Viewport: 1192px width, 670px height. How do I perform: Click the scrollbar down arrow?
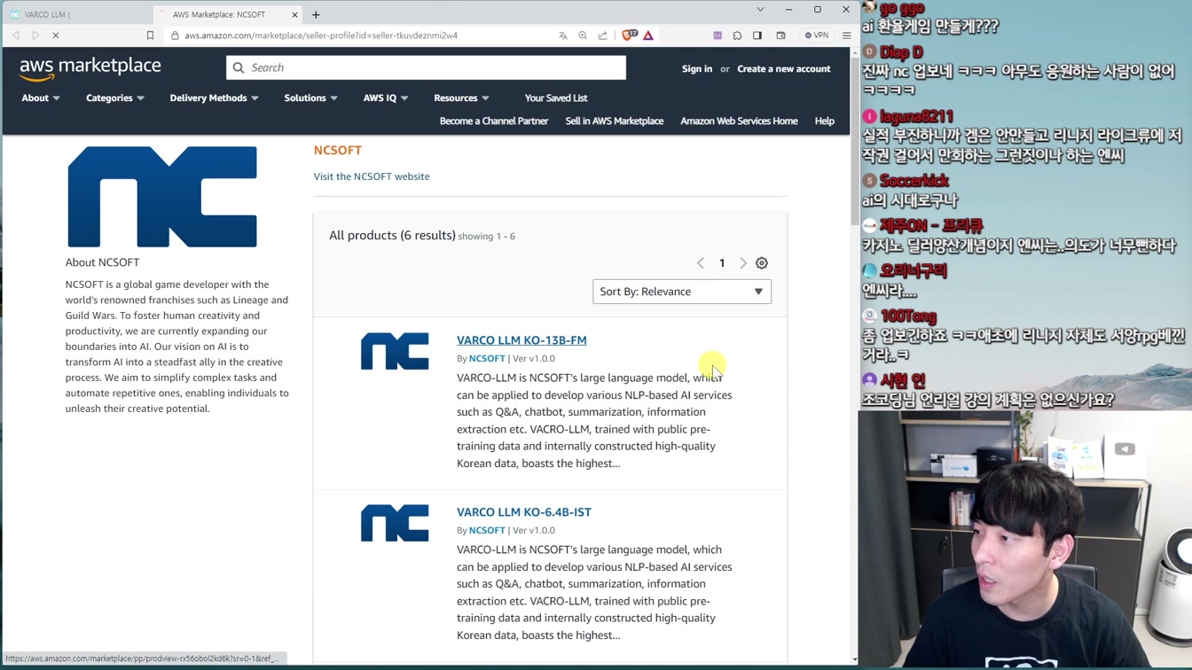pos(854,658)
